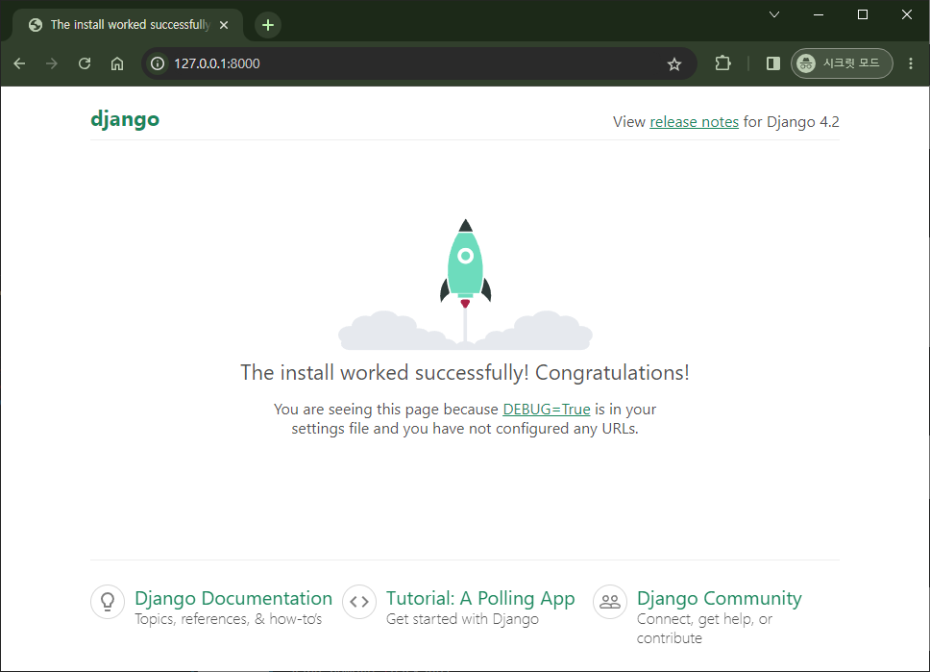The width and height of the screenshot is (930, 672).
Task: Maximize the browser window
Action: coord(863,14)
